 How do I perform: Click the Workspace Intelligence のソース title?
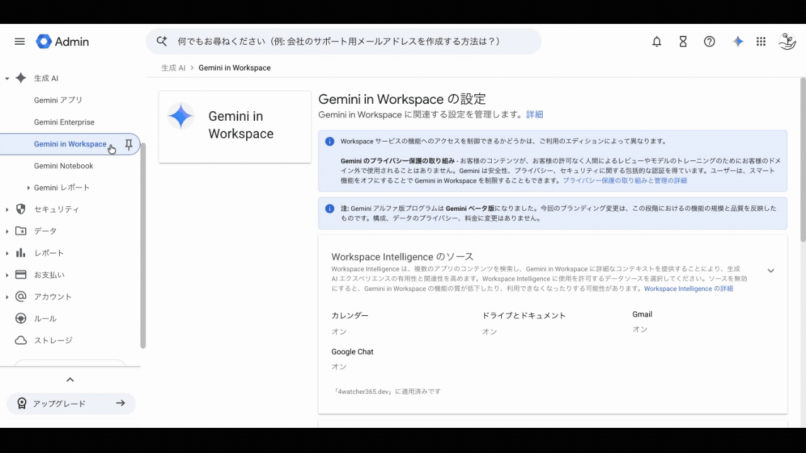[402, 257]
